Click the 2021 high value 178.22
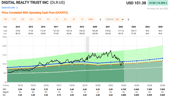The width and height of the screenshot is (169, 97). coord(108,31)
